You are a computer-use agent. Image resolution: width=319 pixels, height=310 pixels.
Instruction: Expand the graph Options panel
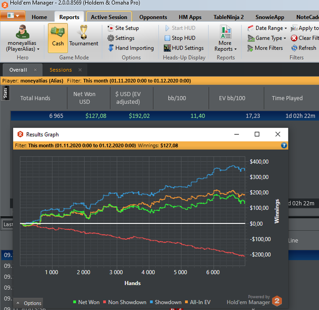pyautogui.click(x=28, y=303)
